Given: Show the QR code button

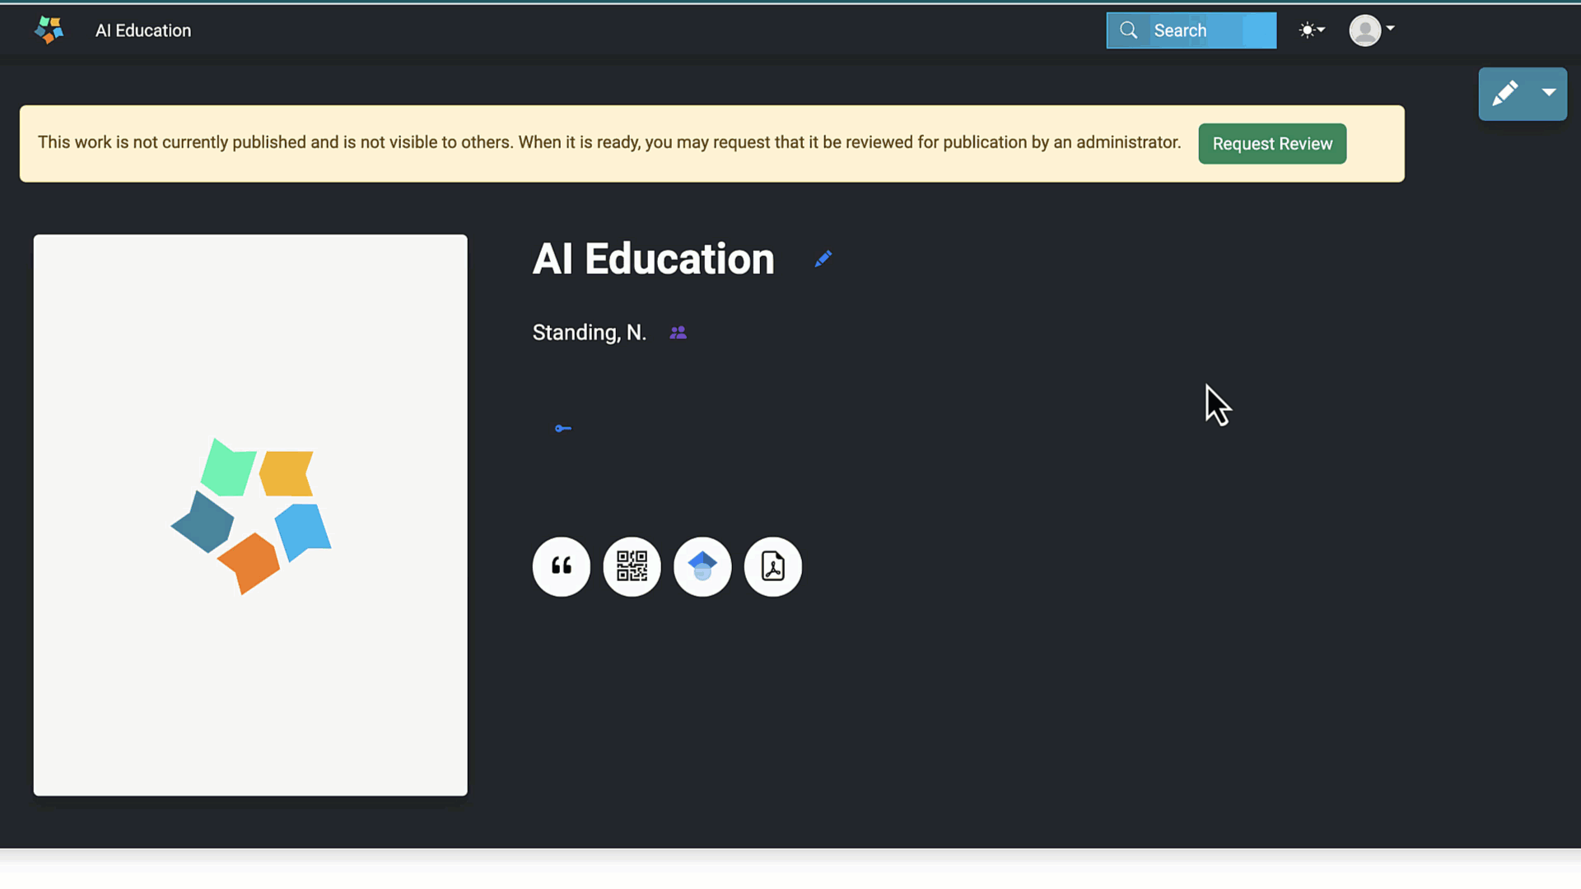Looking at the screenshot, I should coord(632,566).
